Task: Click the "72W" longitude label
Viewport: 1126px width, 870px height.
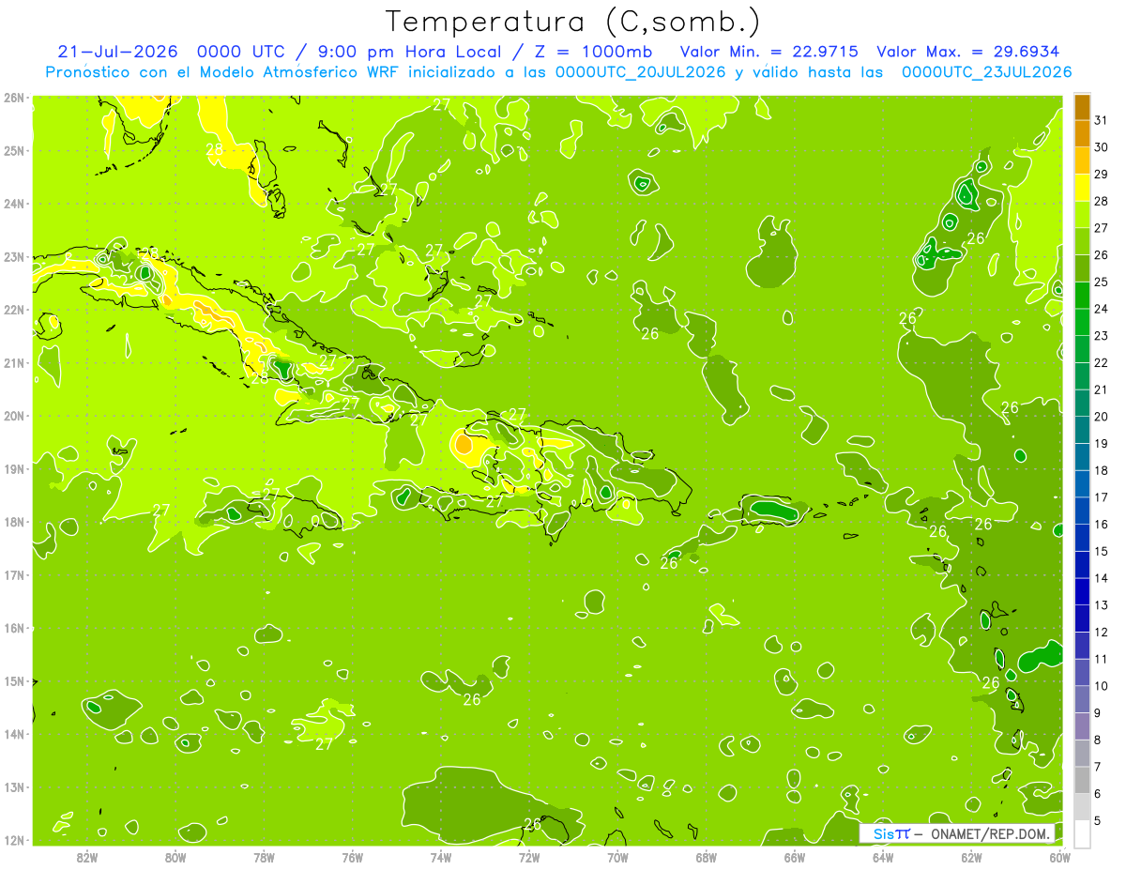Action: [529, 857]
